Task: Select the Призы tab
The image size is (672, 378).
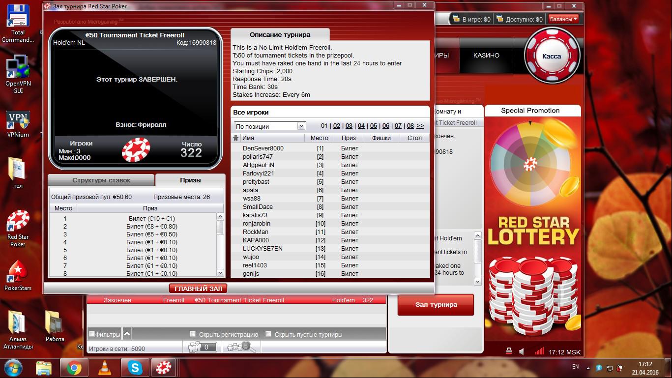Action: [190, 180]
